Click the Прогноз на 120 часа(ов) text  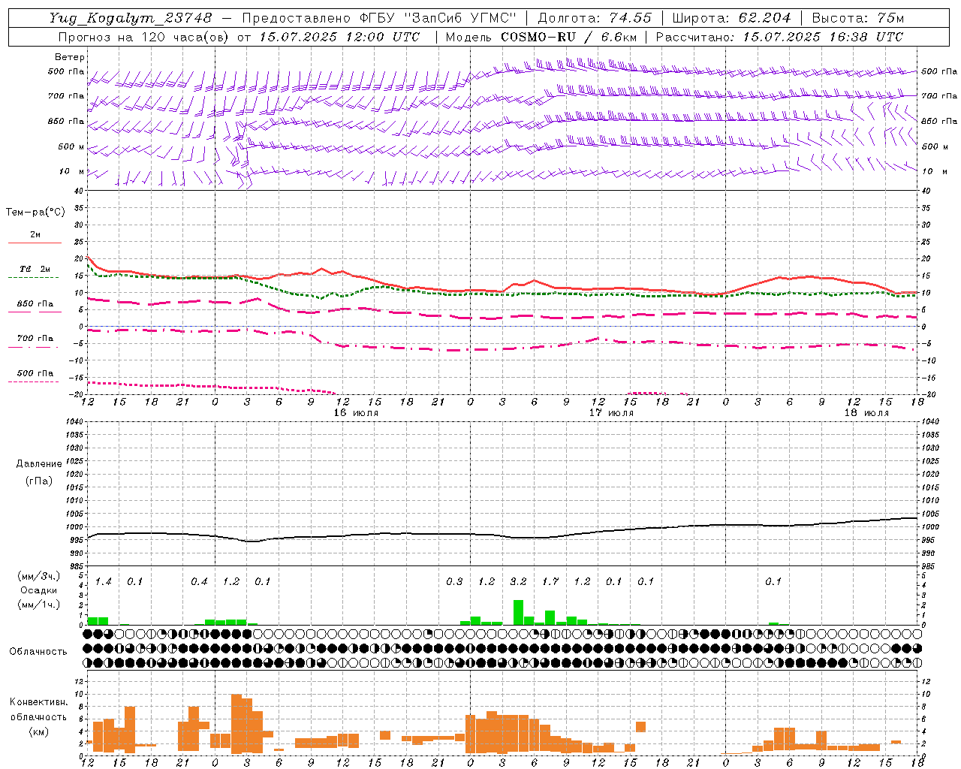pos(145,37)
